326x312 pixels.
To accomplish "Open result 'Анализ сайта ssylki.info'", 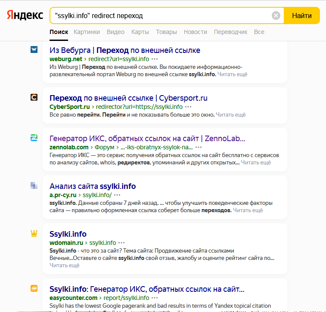I will [93, 186].
